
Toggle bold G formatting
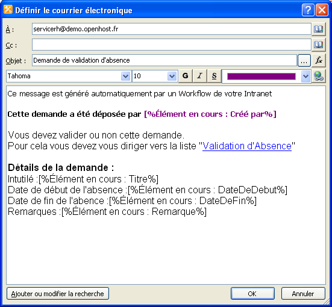click(x=185, y=76)
